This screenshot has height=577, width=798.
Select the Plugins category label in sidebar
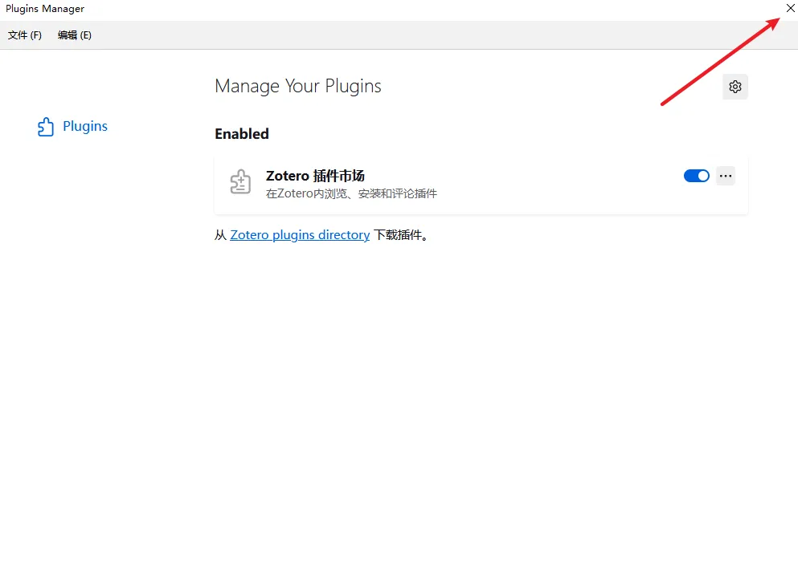pyautogui.click(x=85, y=126)
